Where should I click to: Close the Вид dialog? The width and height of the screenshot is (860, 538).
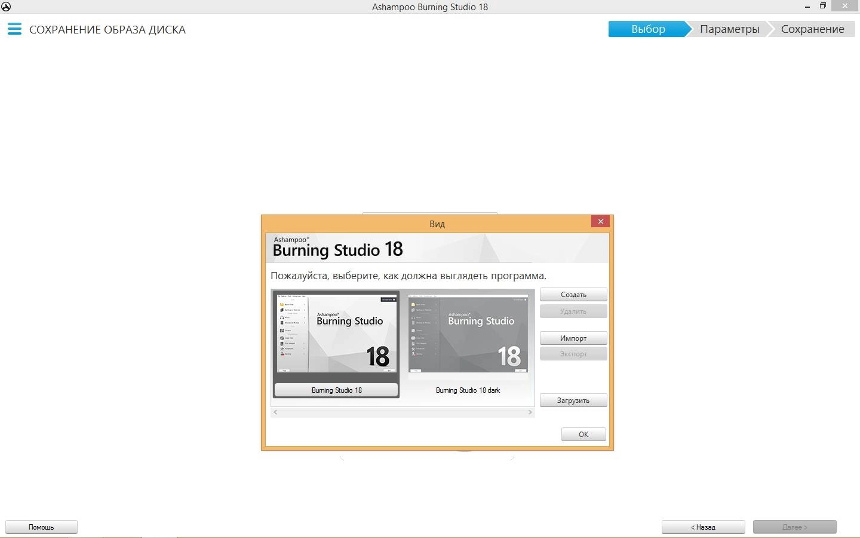[600, 221]
